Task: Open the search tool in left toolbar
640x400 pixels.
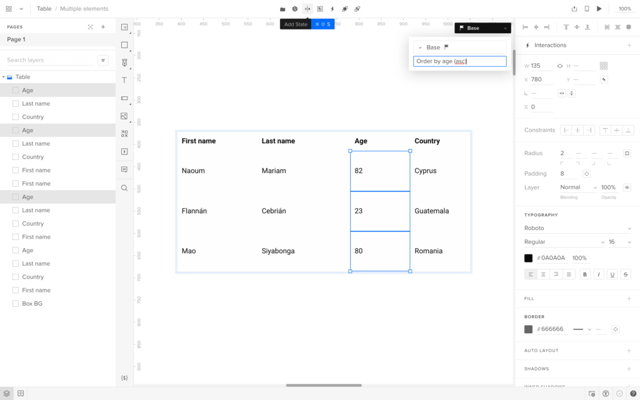Action: pos(124,187)
